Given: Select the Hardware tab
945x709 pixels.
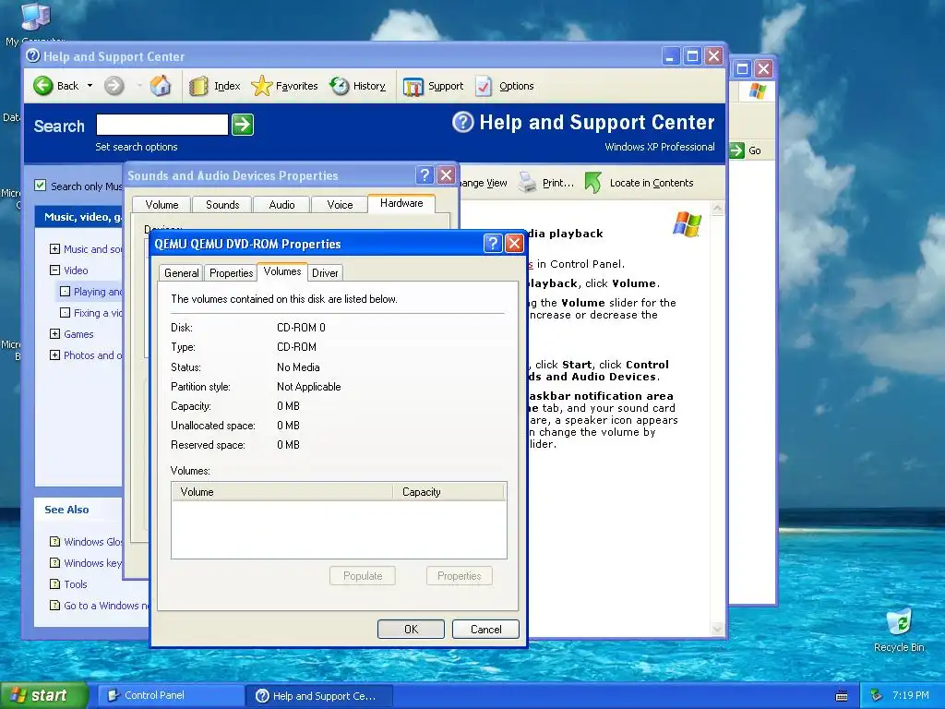Looking at the screenshot, I should pyautogui.click(x=401, y=203).
